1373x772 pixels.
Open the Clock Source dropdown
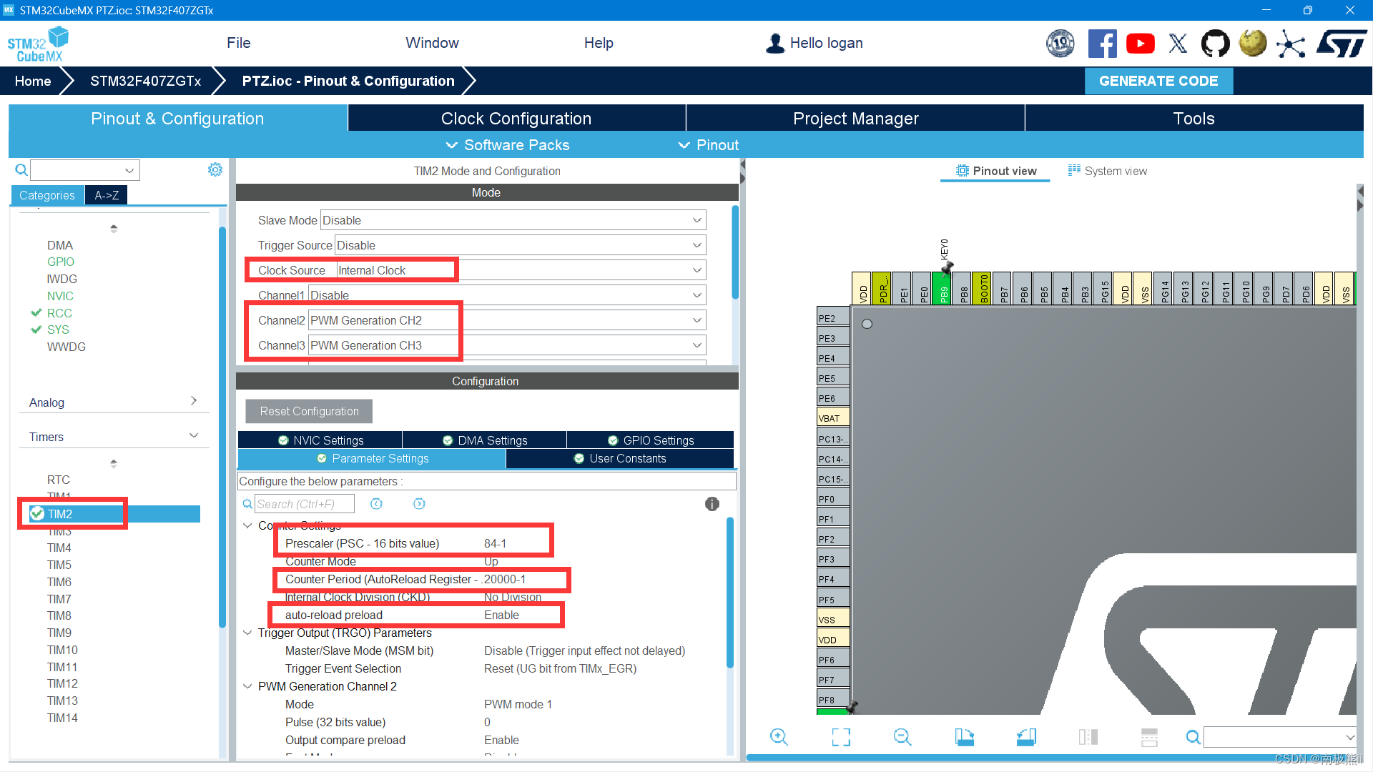521,270
